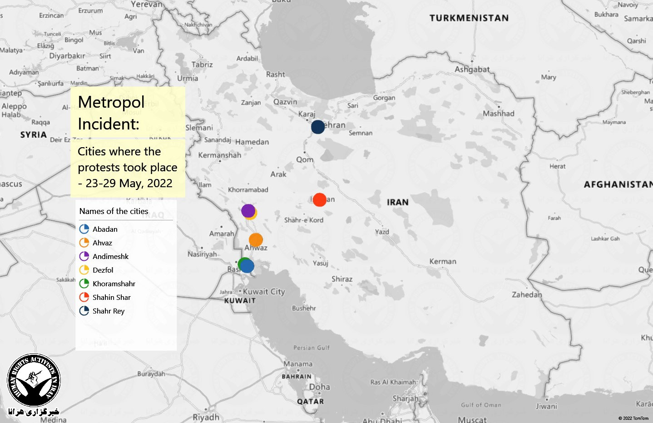This screenshot has width=653, height=423.
Task: Click the Shahin Shar legend pie icon
Action: [x=84, y=297]
